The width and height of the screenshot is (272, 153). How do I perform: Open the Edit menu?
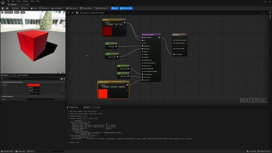pos(13,1)
